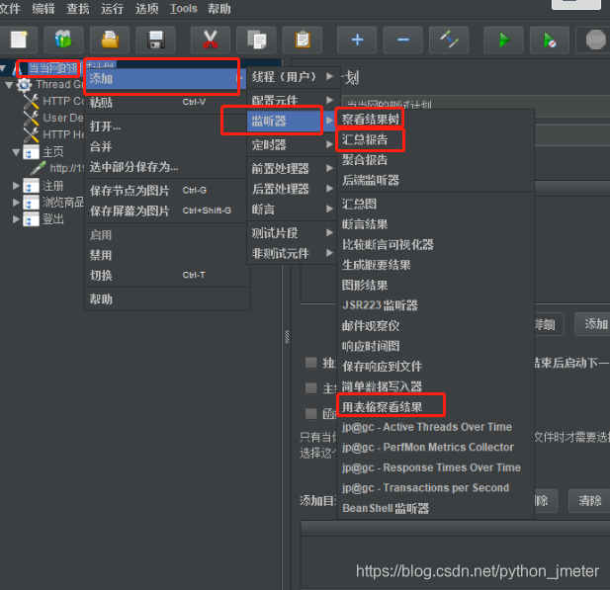Open the 线程(用户) submenu

click(x=292, y=77)
